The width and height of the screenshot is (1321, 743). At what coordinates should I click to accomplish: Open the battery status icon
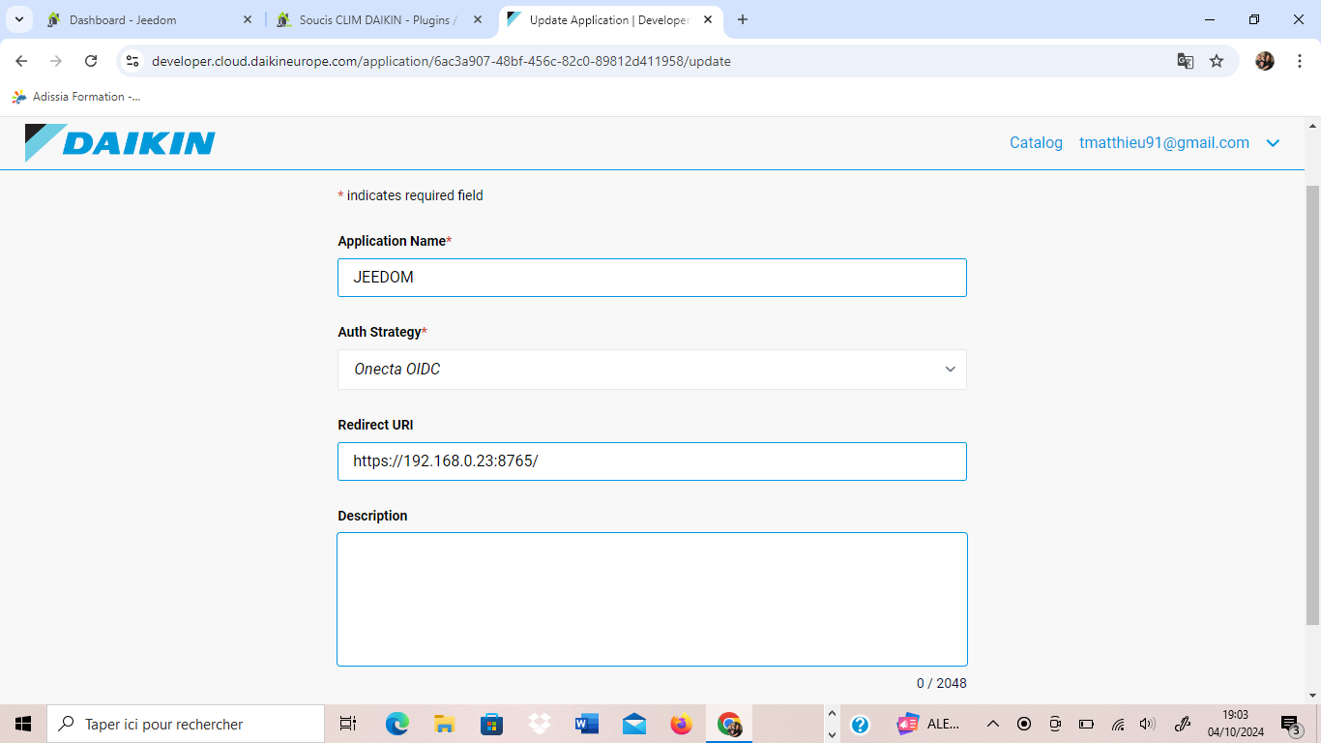point(1086,724)
